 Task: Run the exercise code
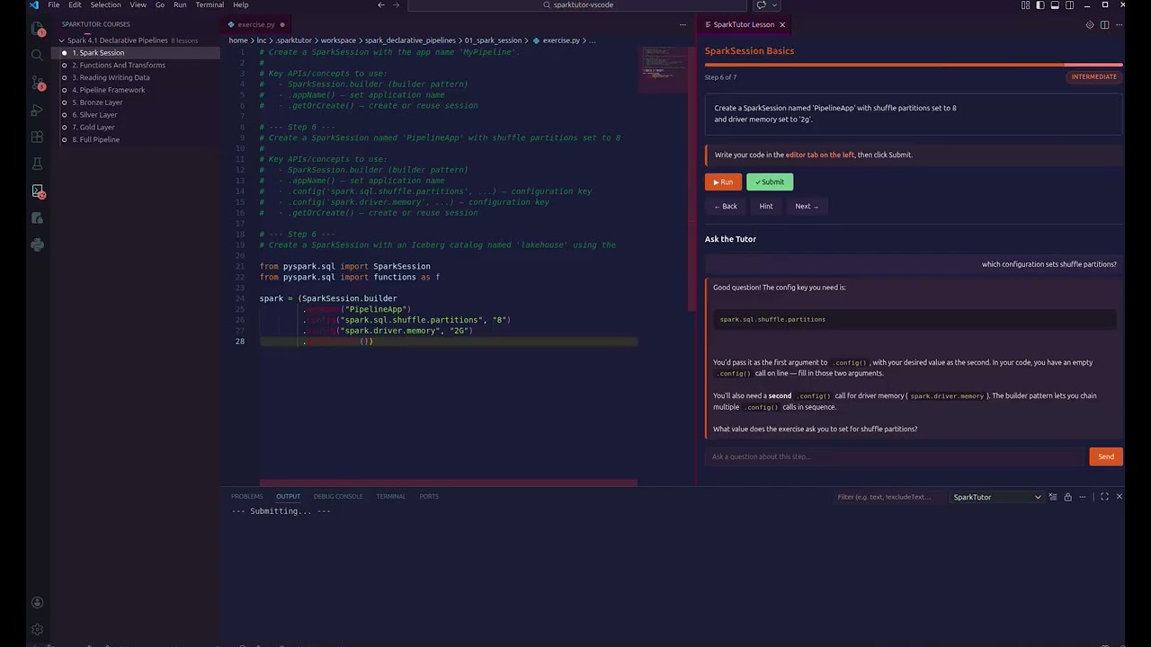[723, 182]
